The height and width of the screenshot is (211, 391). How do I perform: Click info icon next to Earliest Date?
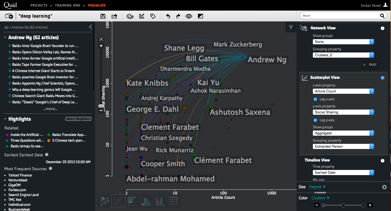pos(47,154)
